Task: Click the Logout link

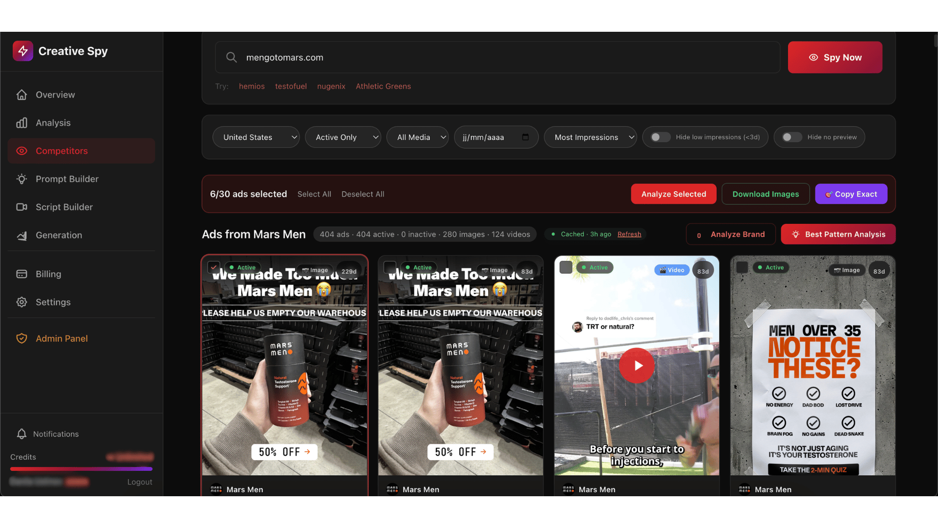Action: (x=140, y=482)
